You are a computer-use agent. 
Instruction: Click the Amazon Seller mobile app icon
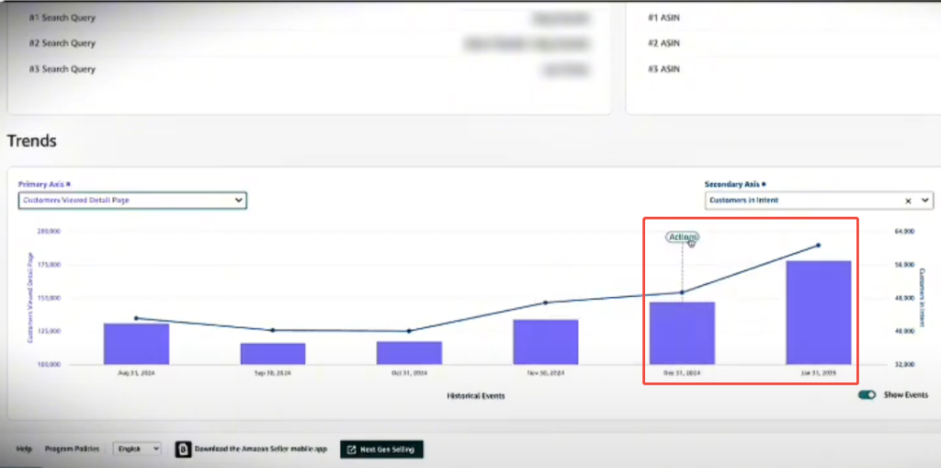click(182, 449)
